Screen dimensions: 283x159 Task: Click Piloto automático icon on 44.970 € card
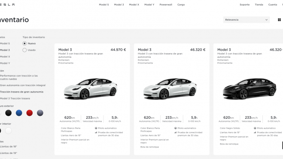point(96,128)
